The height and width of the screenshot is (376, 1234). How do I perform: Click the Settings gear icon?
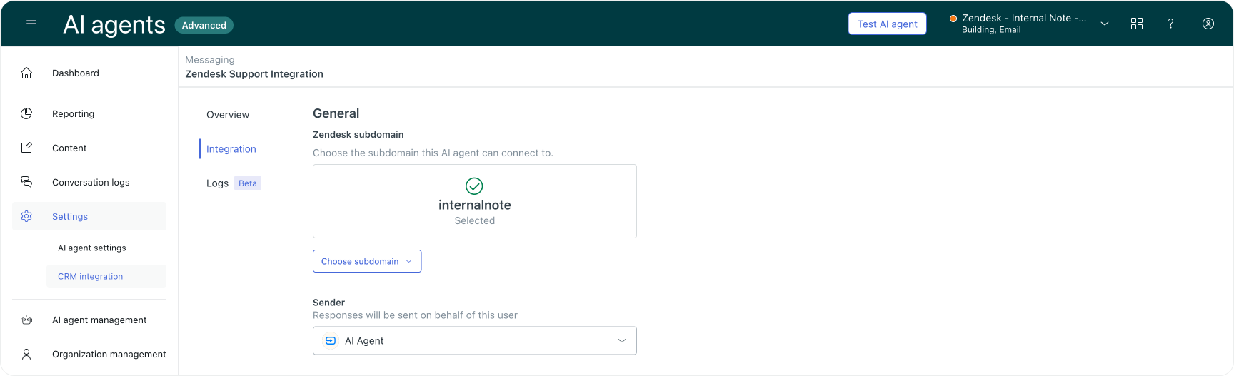tap(26, 216)
